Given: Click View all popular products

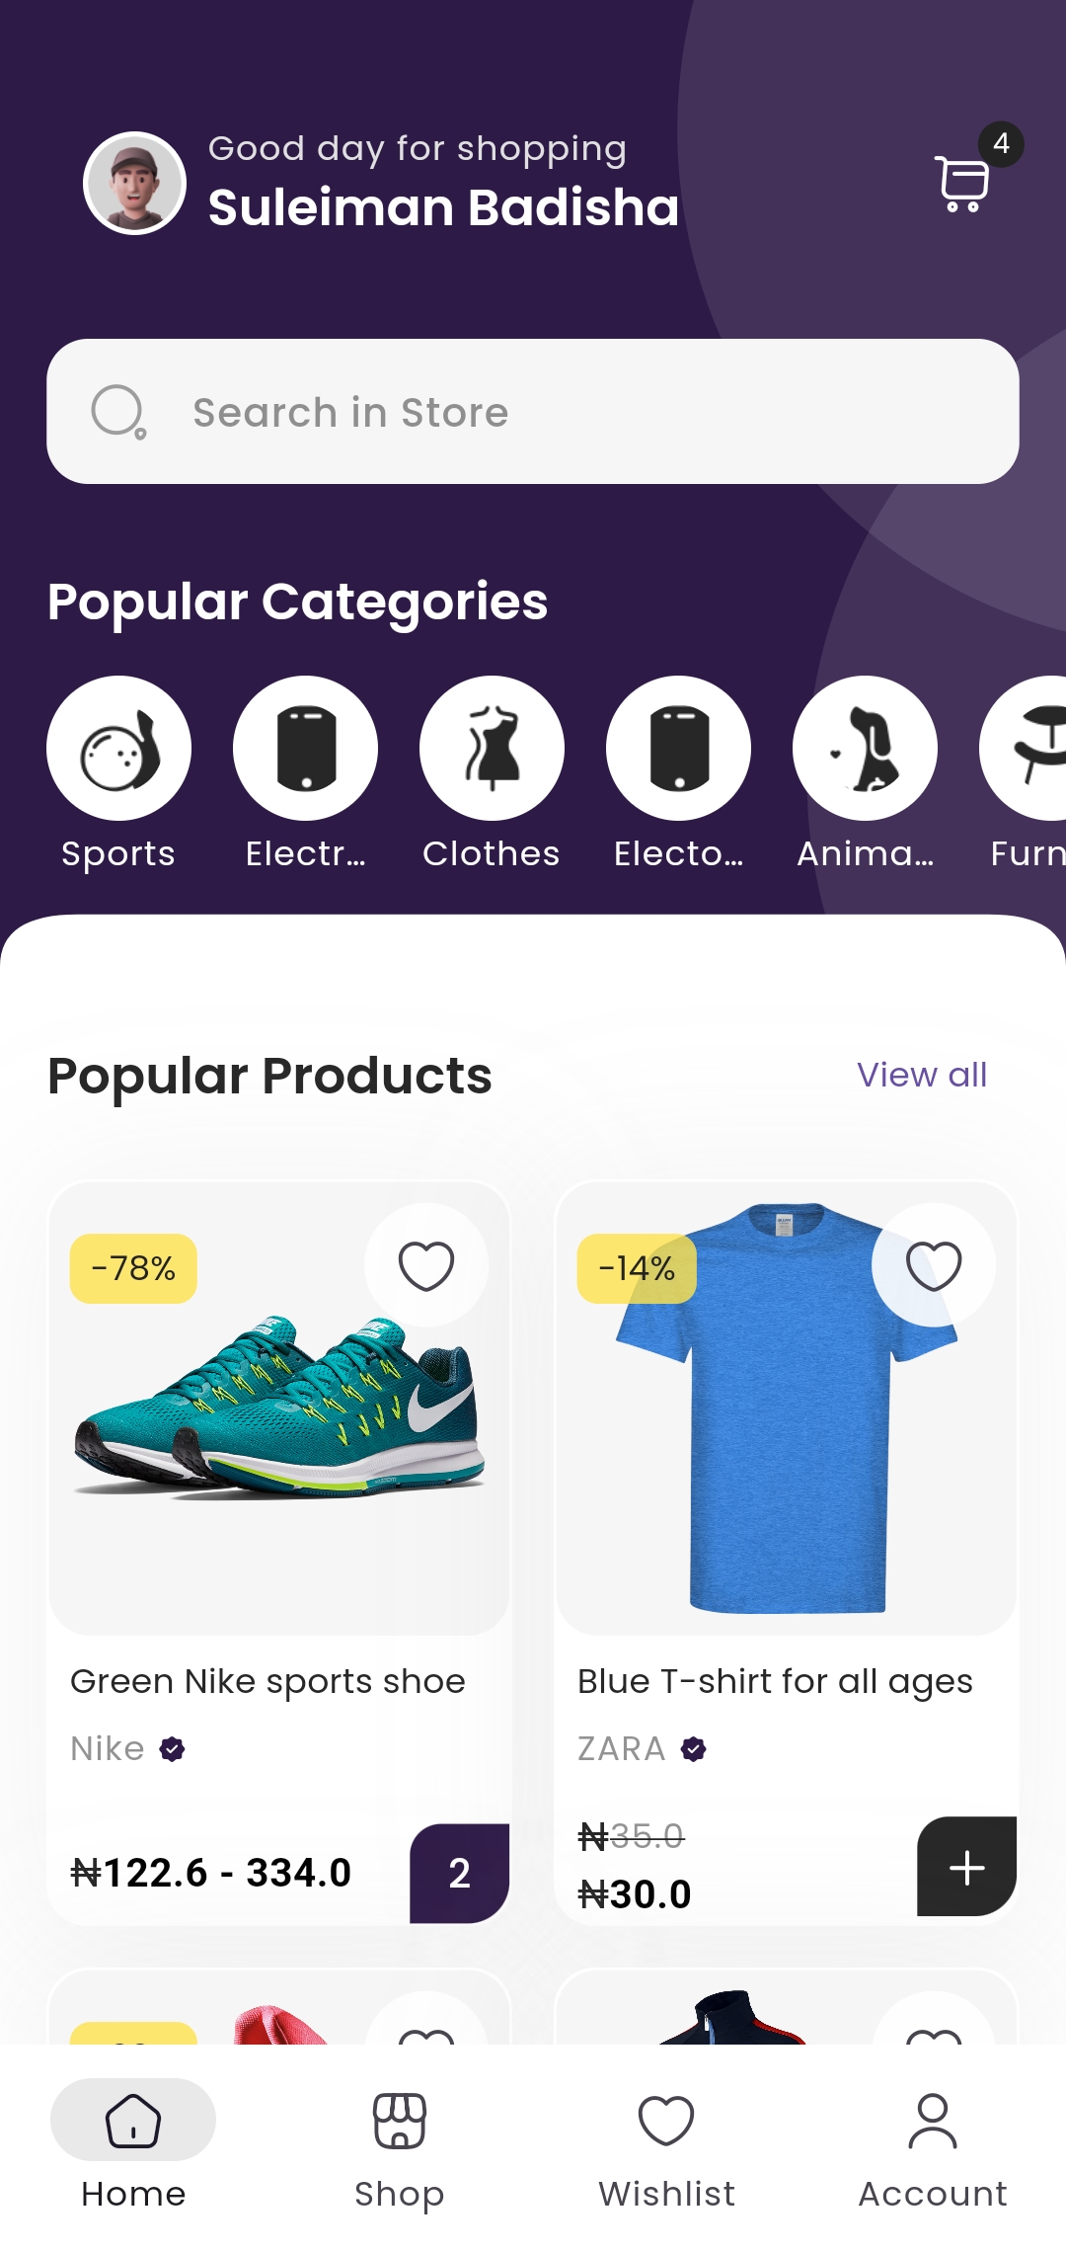Looking at the screenshot, I should [x=921, y=1075].
